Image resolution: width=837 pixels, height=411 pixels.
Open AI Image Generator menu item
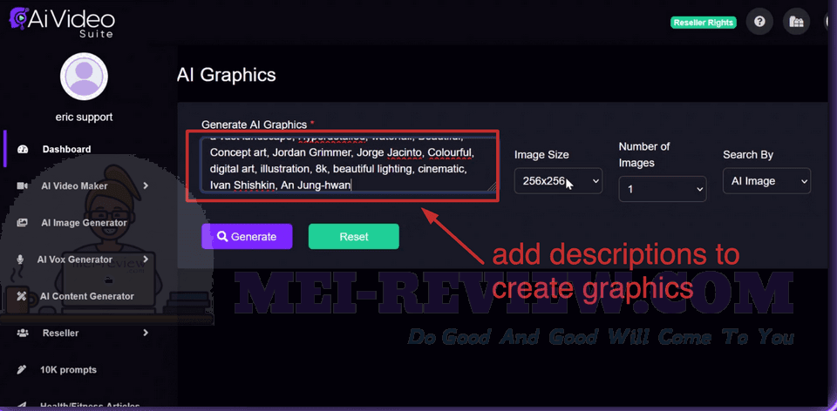[x=85, y=223]
